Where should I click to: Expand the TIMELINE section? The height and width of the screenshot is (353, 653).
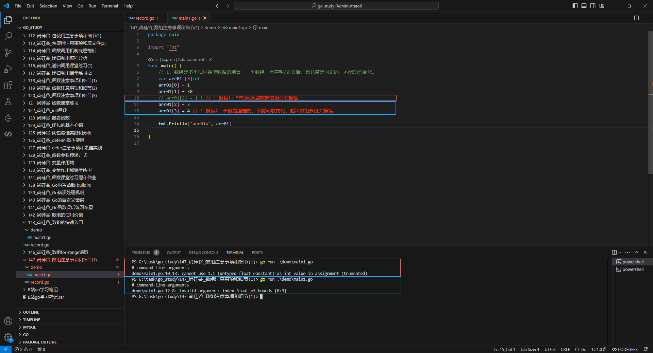point(70,320)
